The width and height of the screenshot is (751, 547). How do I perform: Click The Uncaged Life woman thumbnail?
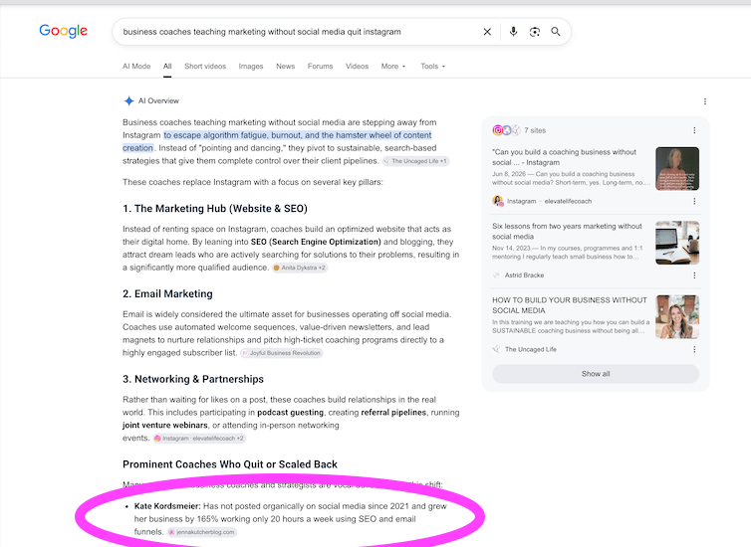pyautogui.click(x=676, y=316)
